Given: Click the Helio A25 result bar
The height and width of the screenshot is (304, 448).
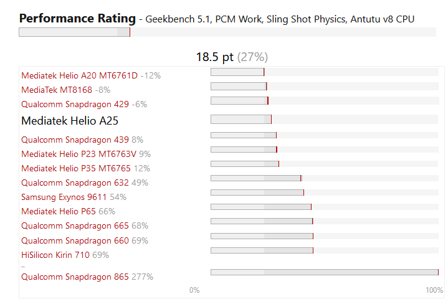Looking at the screenshot, I should pyautogui.click(x=241, y=120).
